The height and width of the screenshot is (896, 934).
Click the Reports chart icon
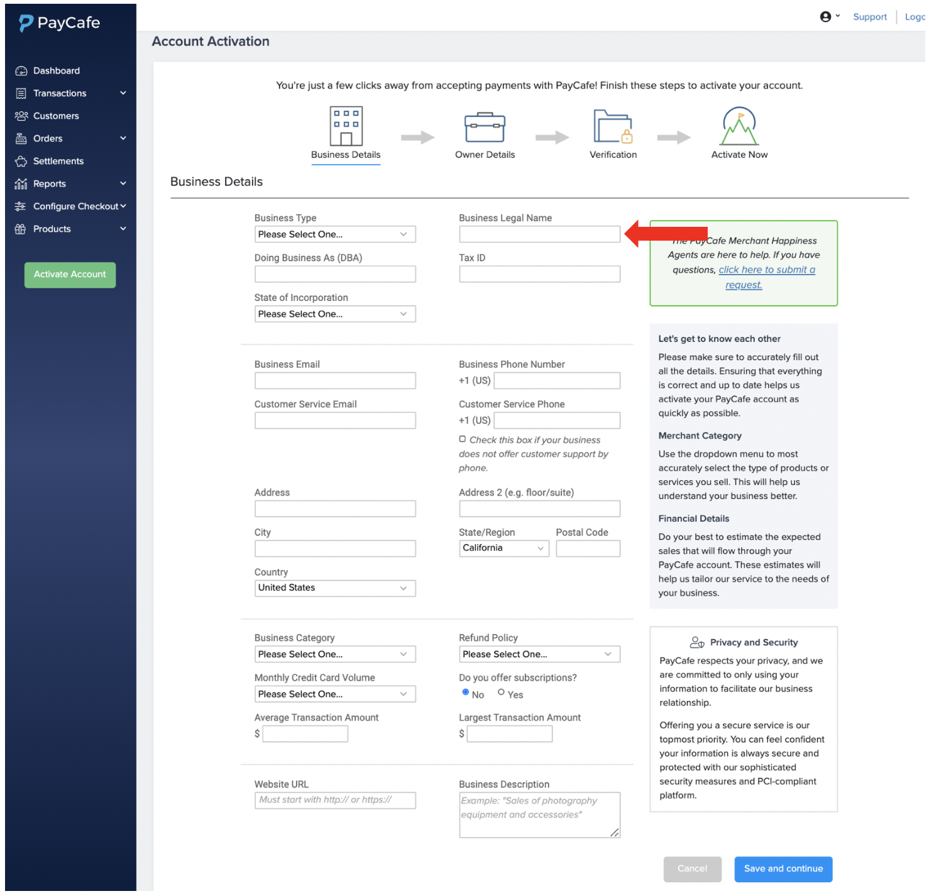(21, 184)
